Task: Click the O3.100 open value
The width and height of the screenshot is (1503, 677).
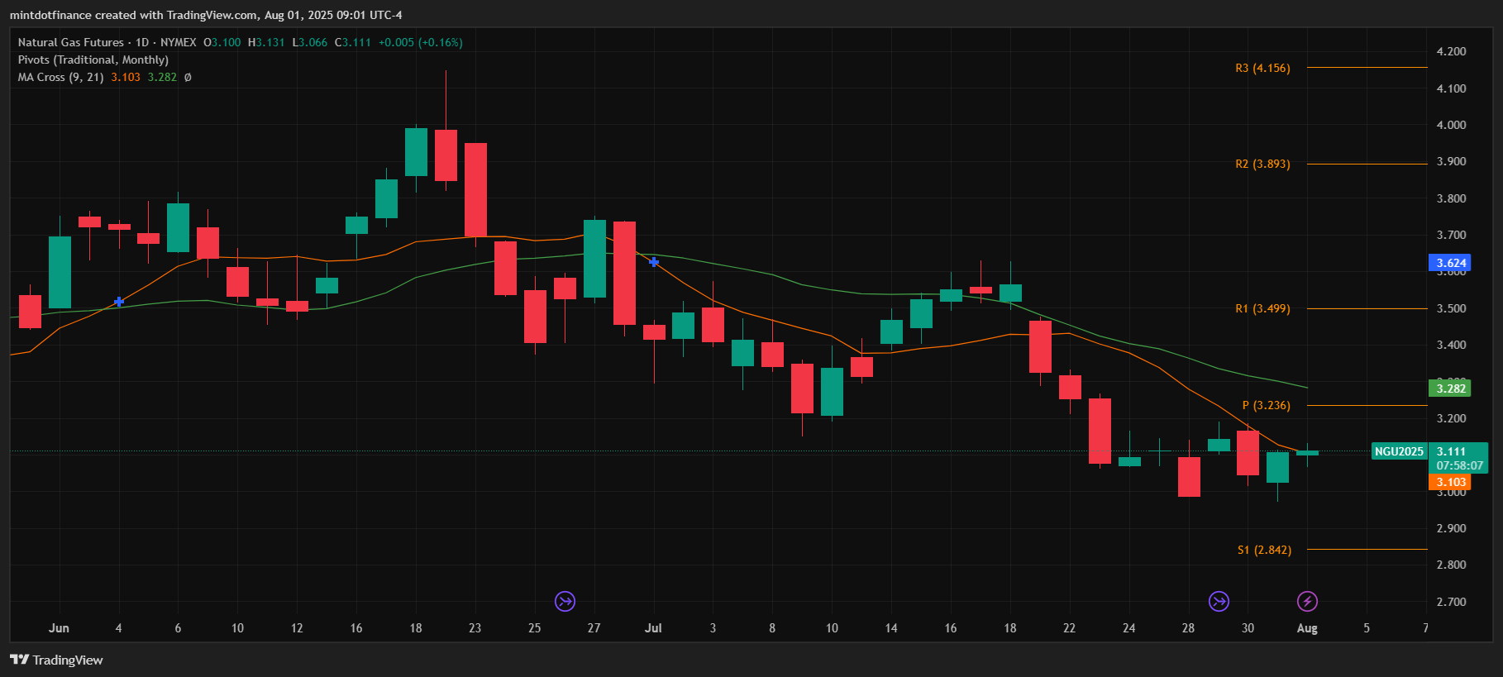Action: (222, 42)
